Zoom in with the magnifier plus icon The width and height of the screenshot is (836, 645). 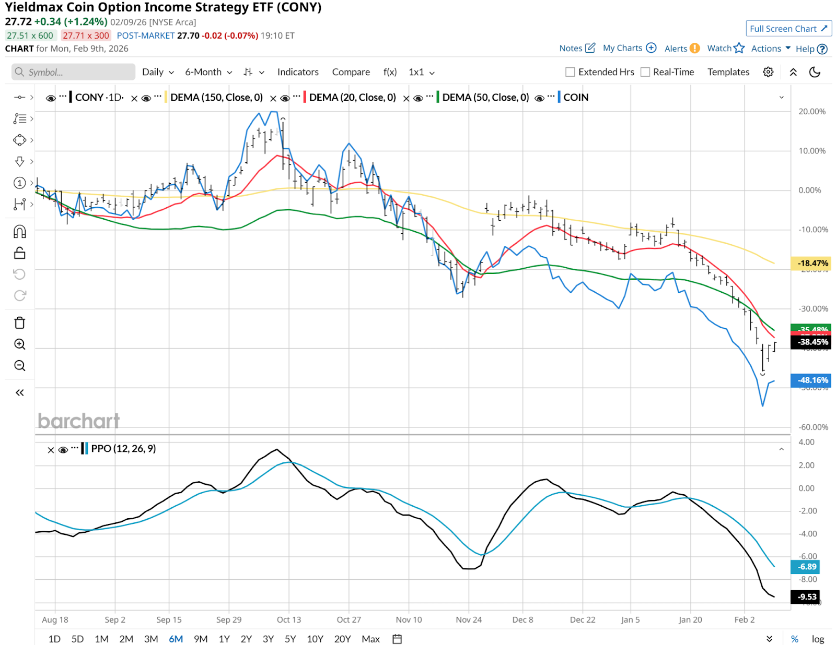(19, 344)
